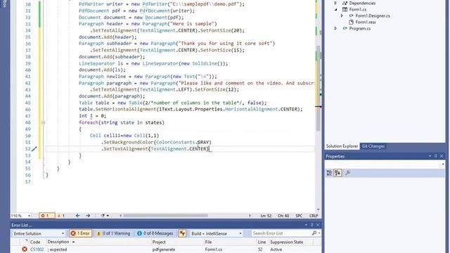This screenshot has height=253, width=450.
Task: Click the error count indicator in editor status strip
Action: [46, 216]
